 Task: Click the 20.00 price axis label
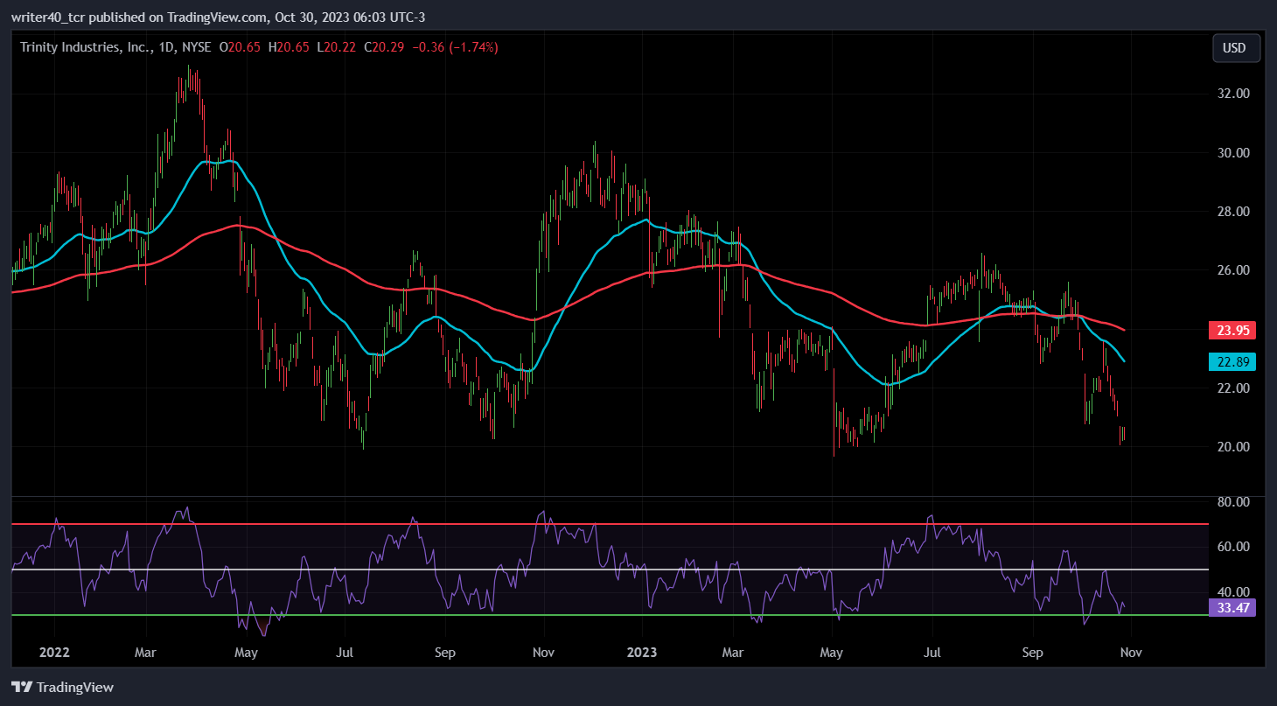[1233, 447]
